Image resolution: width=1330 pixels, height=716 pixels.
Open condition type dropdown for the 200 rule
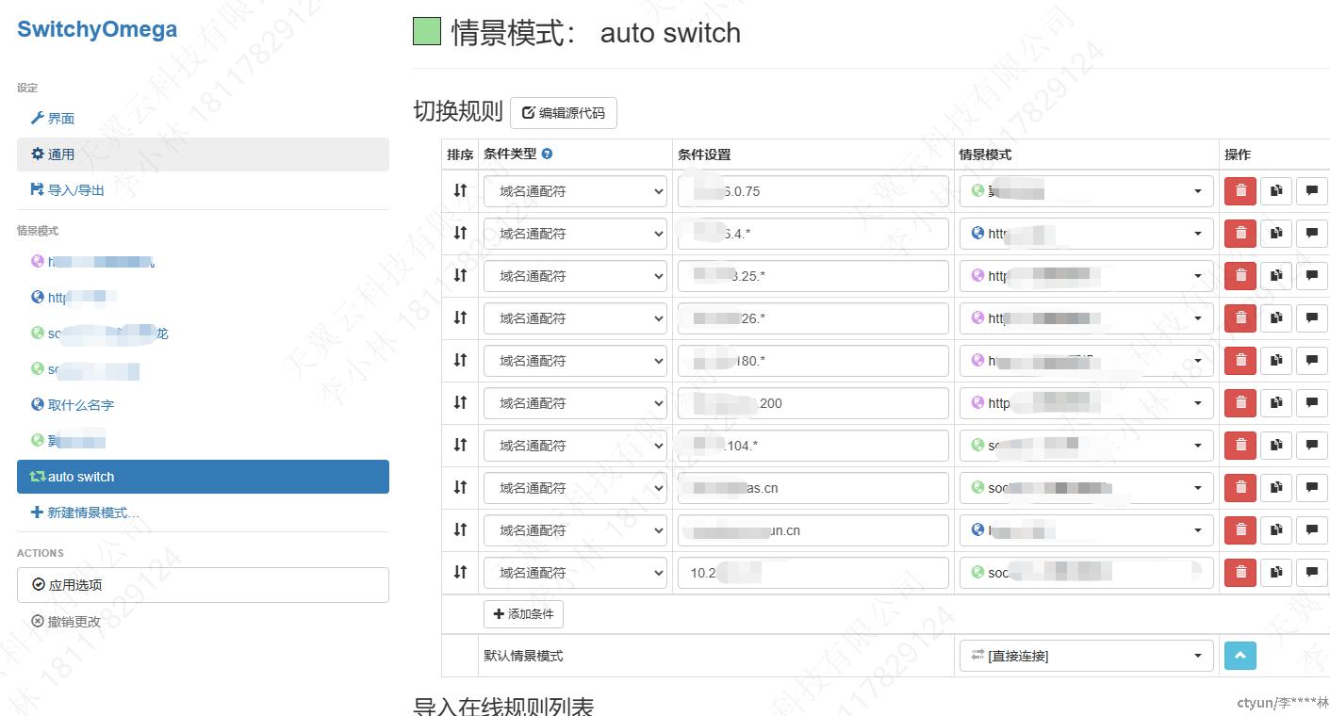point(575,403)
